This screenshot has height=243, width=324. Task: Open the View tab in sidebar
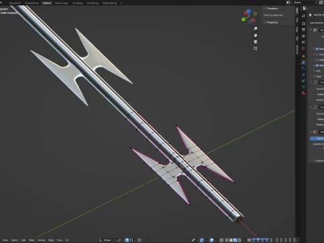tap(297, 29)
